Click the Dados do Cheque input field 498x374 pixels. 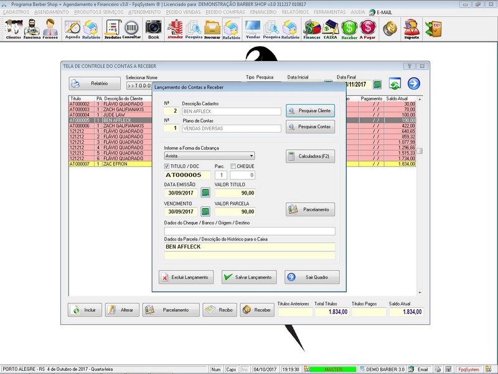(250, 231)
